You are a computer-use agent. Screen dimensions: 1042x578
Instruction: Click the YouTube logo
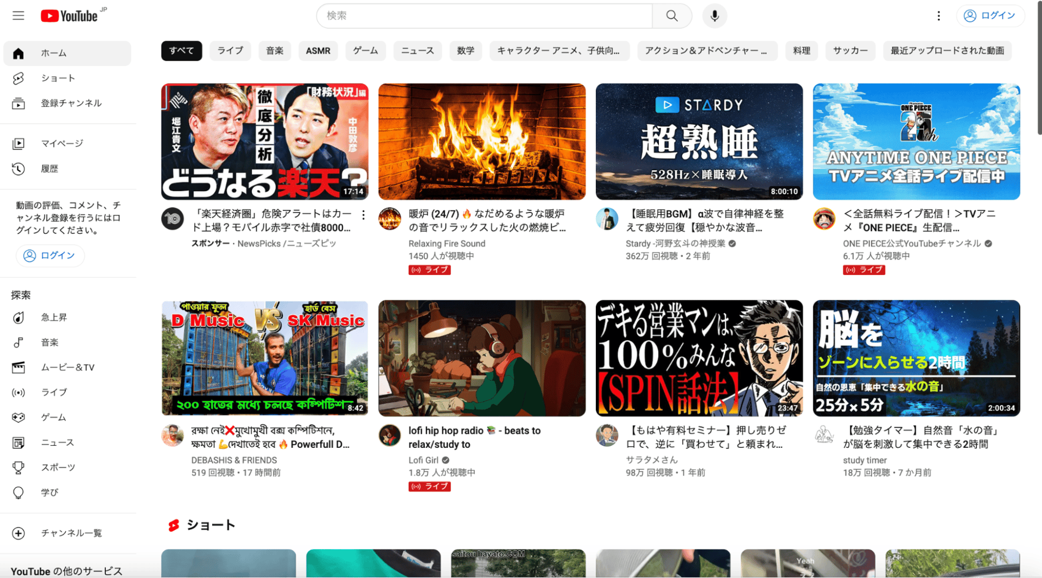pyautogui.click(x=69, y=16)
